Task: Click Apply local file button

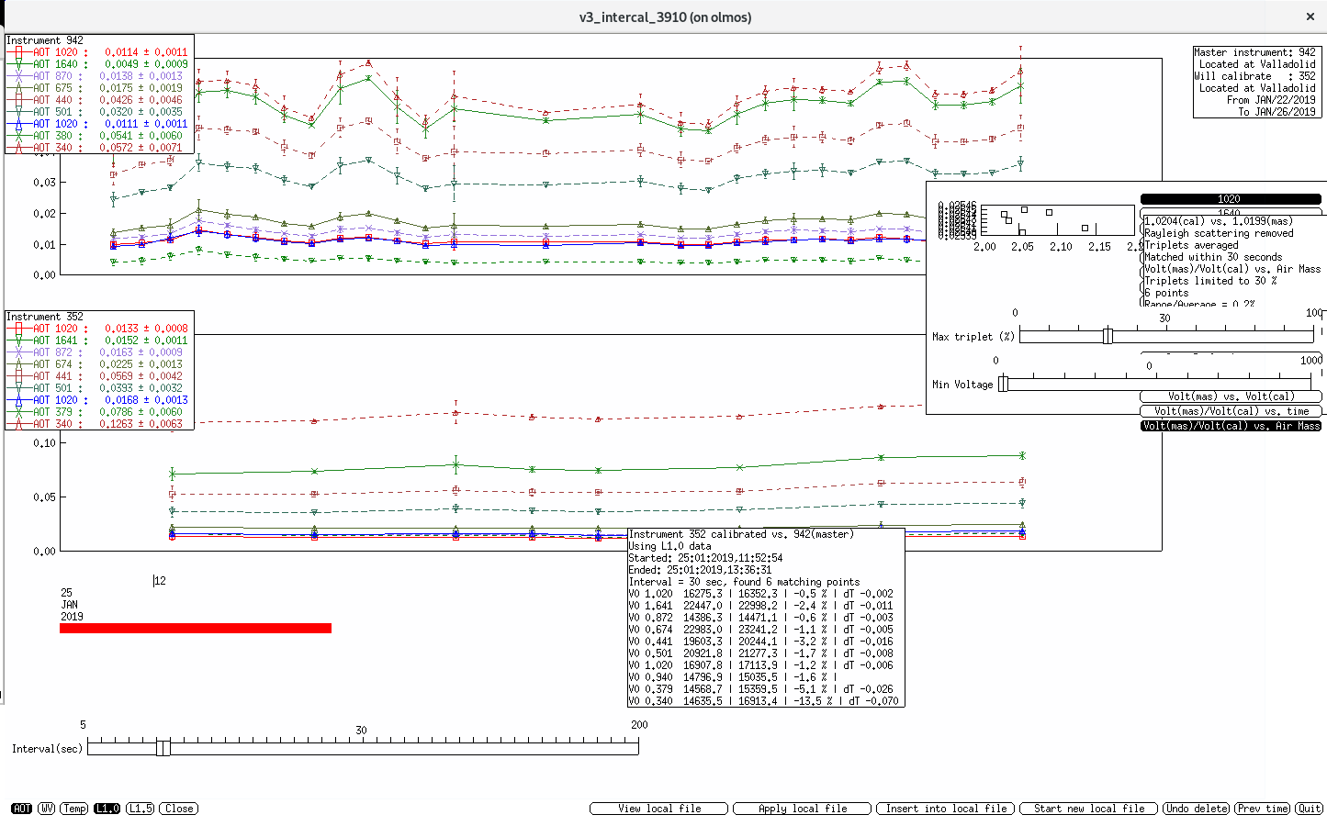Action: tap(802, 809)
